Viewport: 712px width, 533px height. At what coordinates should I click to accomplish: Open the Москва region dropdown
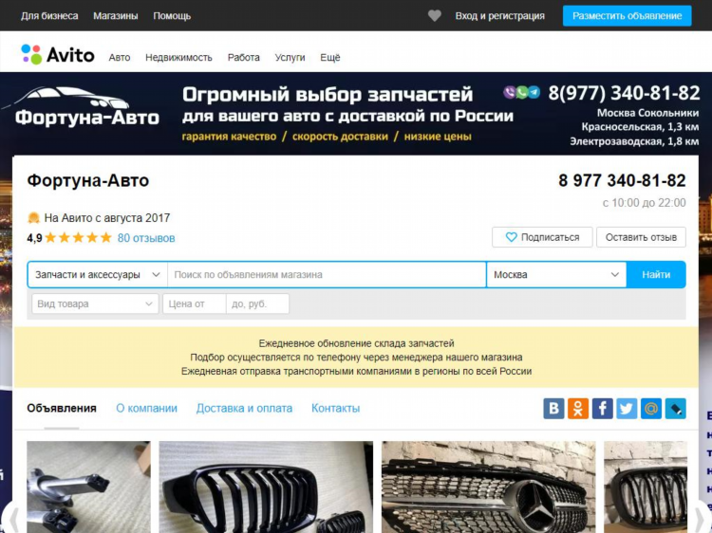[556, 274]
